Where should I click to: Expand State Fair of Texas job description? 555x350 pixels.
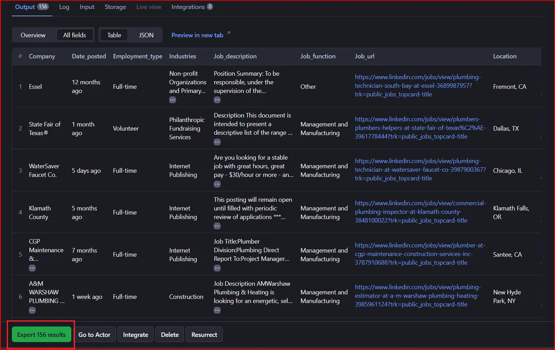(x=217, y=142)
